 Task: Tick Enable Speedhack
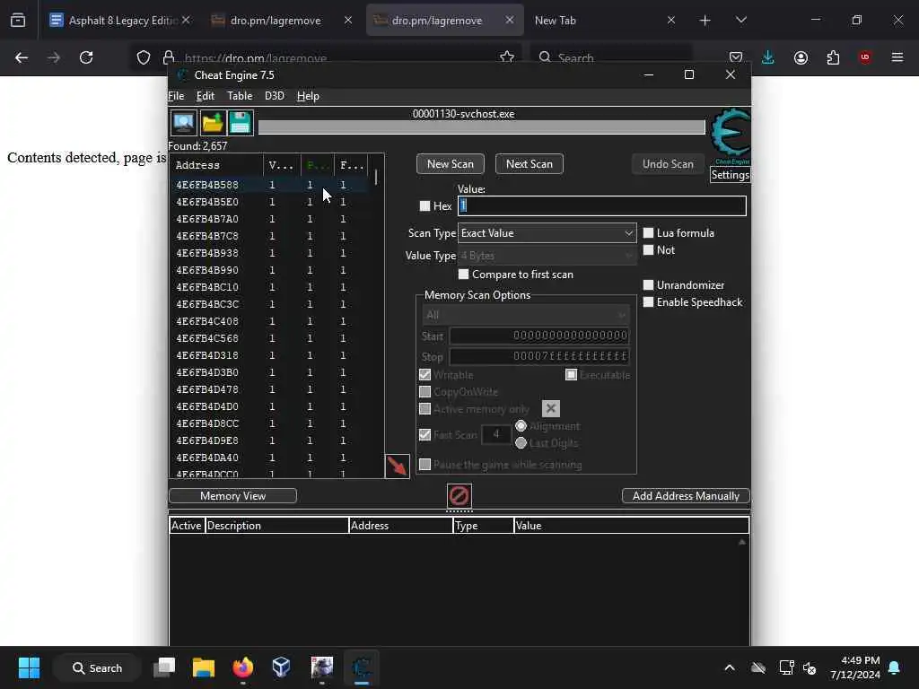click(x=648, y=302)
